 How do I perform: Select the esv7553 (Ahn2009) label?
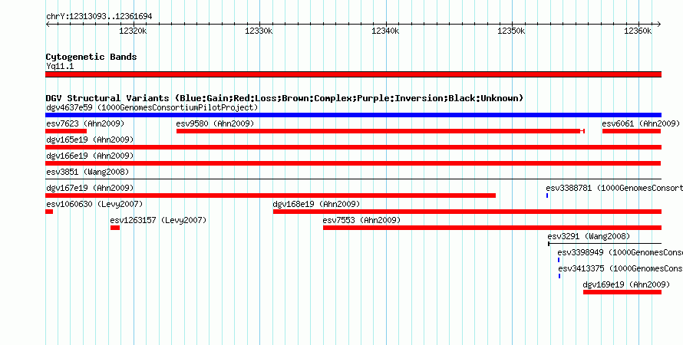[x=361, y=220]
